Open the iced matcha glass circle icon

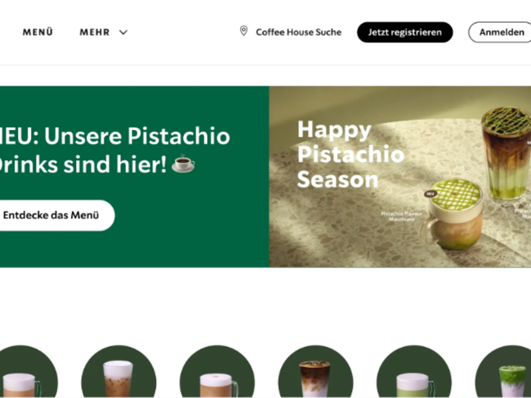click(504, 371)
